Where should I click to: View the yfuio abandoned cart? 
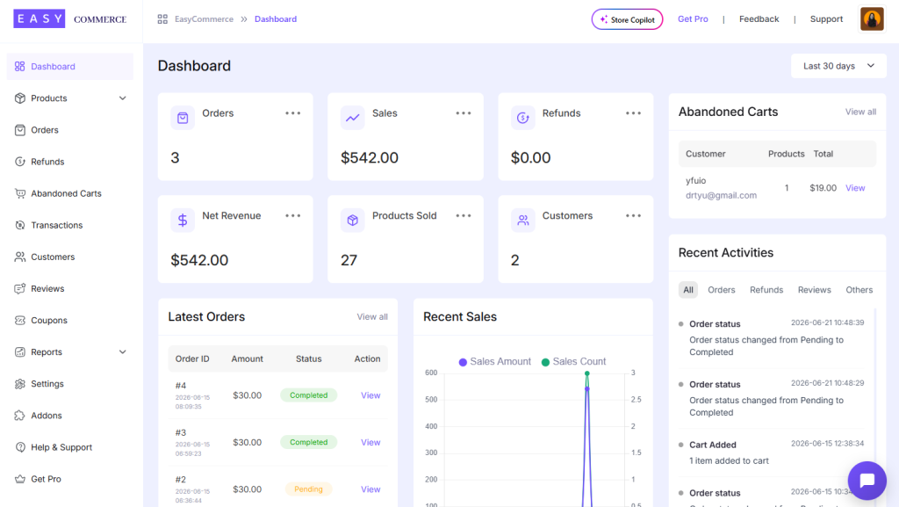click(855, 188)
